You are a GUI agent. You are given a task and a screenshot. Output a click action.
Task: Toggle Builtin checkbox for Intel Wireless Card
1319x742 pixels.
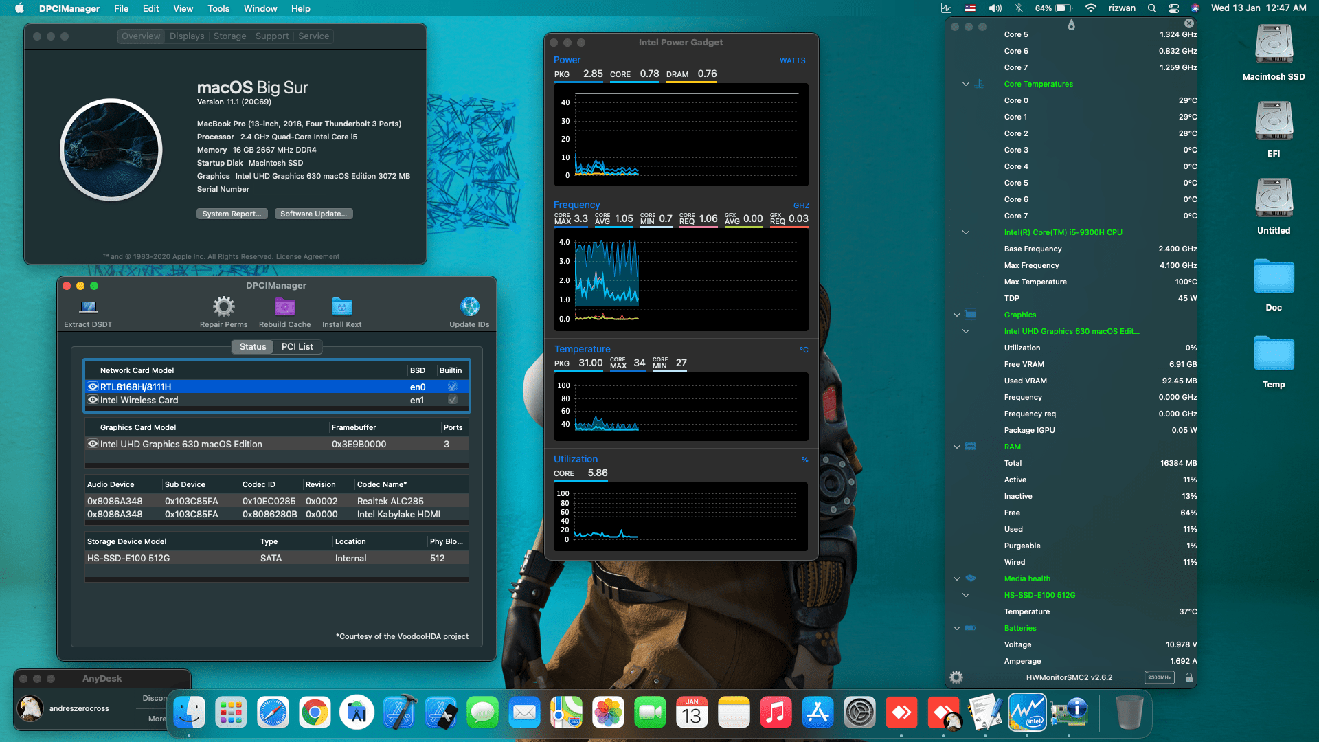(x=452, y=400)
